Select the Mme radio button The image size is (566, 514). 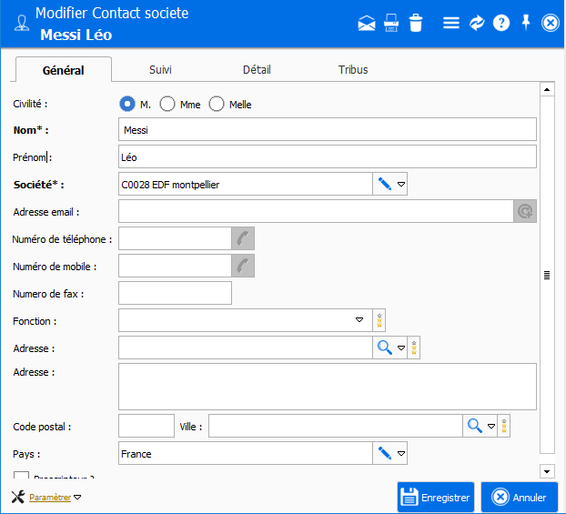click(167, 105)
